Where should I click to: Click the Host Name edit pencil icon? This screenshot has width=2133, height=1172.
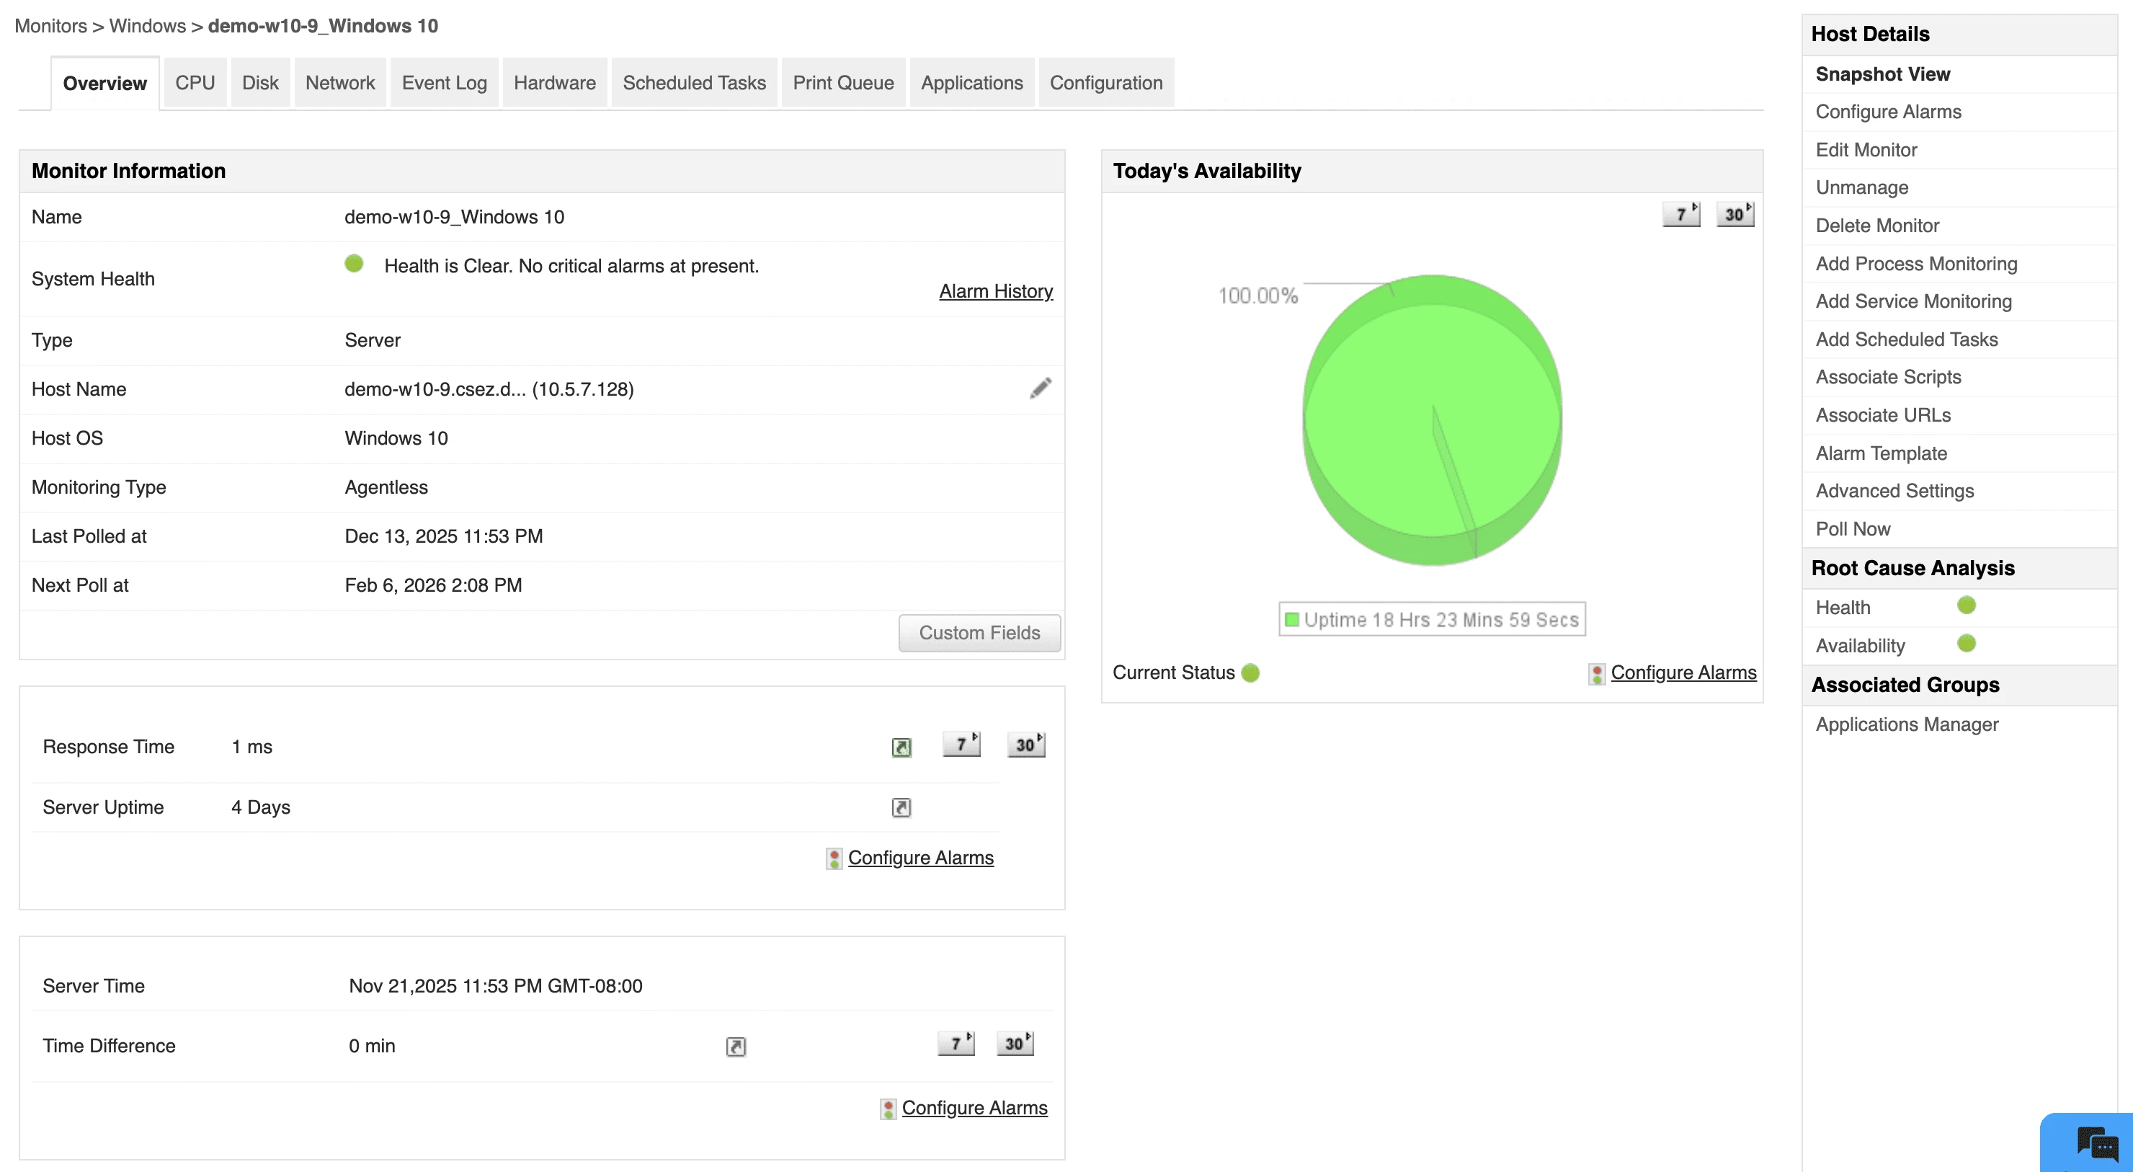pyautogui.click(x=1040, y=389)
